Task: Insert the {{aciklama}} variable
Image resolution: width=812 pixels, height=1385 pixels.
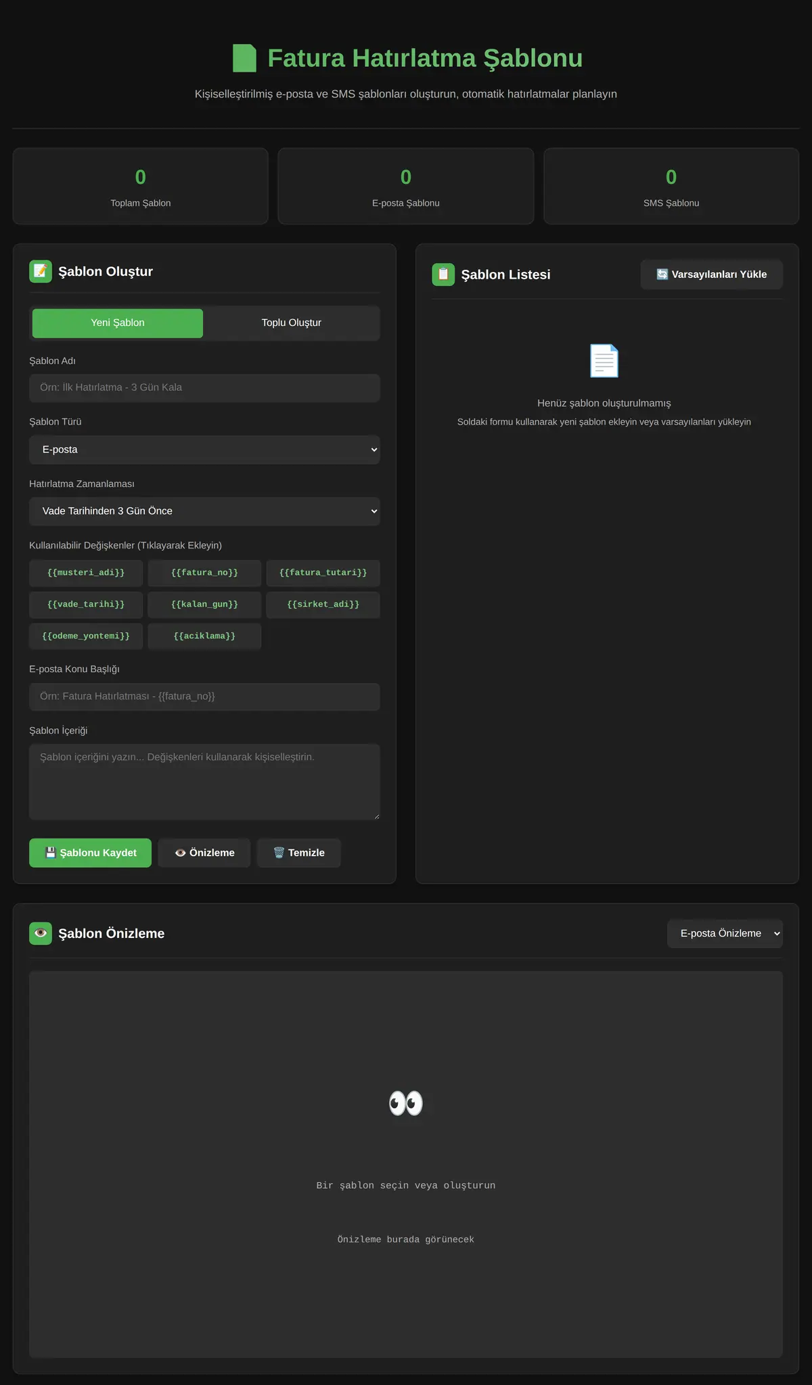Action: tap(204, 636)
